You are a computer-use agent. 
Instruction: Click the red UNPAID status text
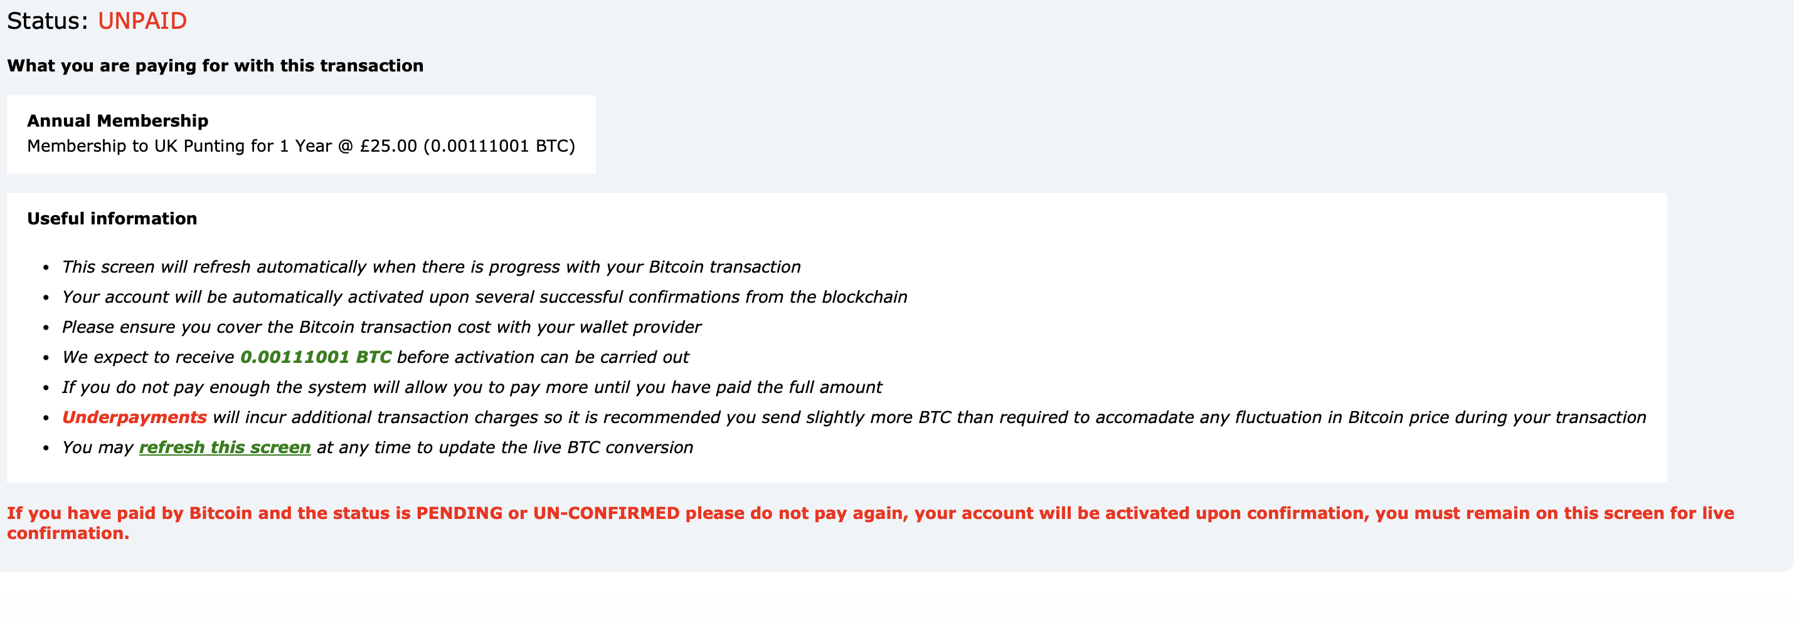142,21
